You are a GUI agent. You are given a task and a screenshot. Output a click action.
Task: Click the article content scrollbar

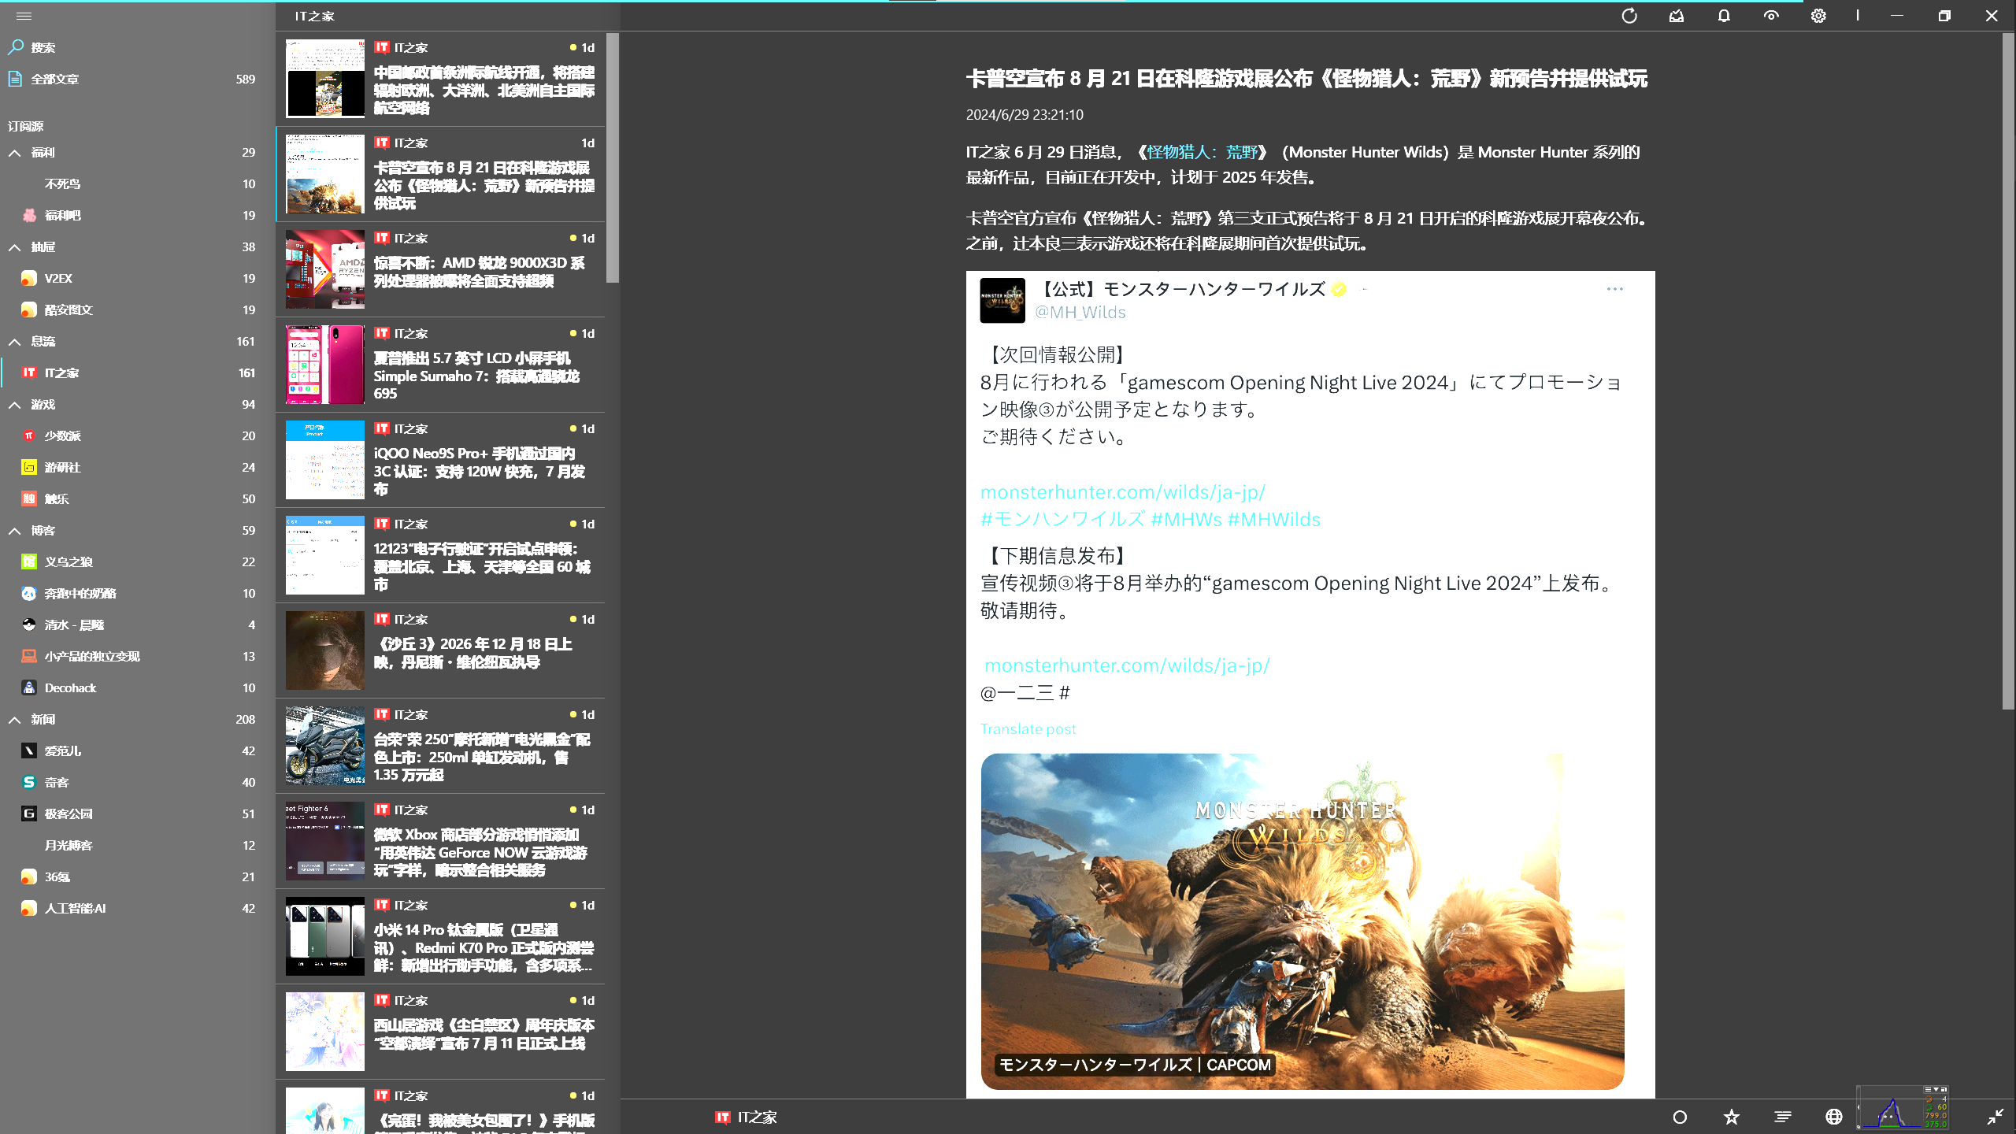click(2008, 370)
